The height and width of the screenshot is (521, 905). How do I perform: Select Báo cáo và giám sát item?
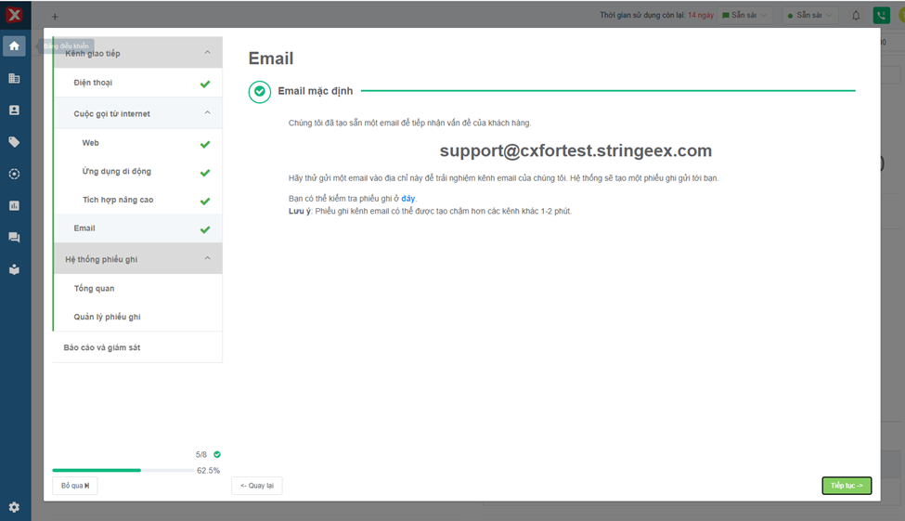click(x=102, y=347)
